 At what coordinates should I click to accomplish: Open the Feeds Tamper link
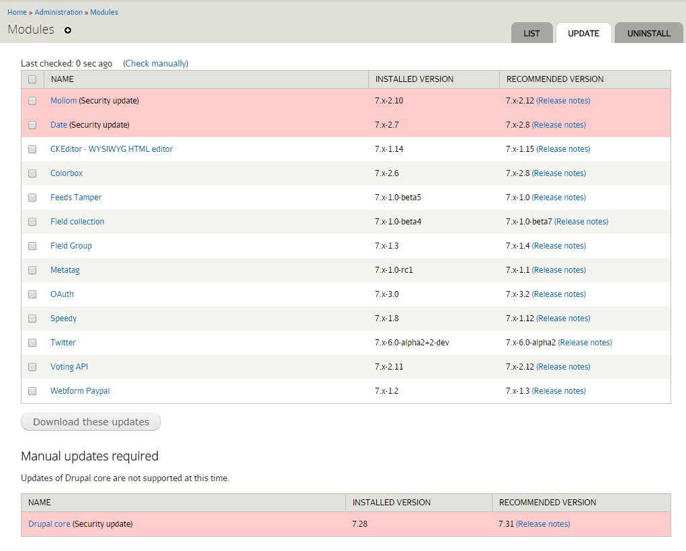click(x=76, y=198)
